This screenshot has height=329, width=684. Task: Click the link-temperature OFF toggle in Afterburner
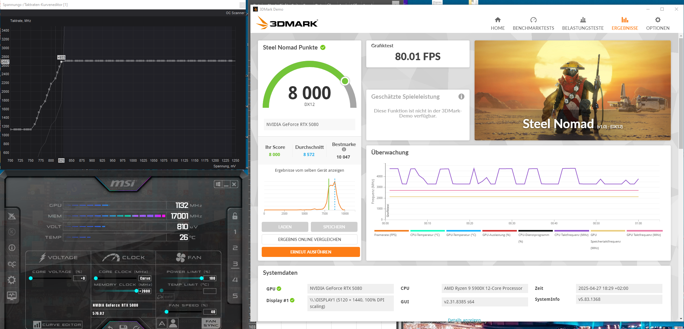pyautogui.click(x=165, y=297)
